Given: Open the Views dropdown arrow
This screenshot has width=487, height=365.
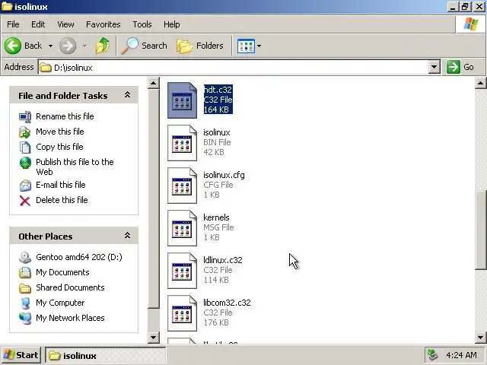Looking at the screenshot, I should (259, 46).
